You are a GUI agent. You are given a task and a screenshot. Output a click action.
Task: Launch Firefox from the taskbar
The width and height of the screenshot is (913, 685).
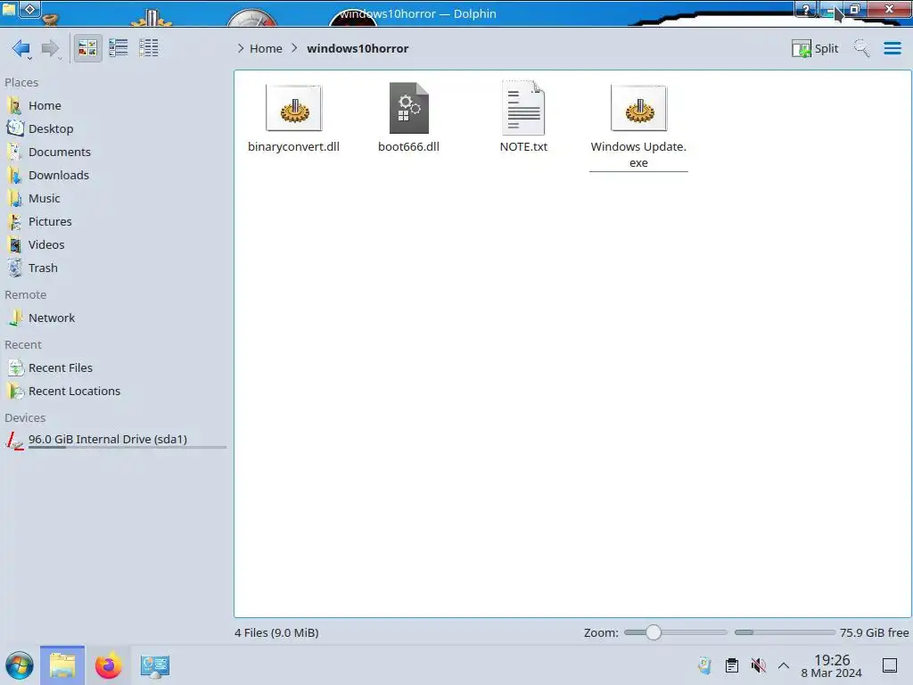click(108, 665)
